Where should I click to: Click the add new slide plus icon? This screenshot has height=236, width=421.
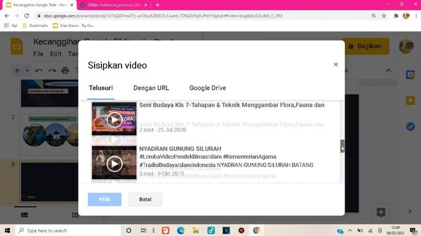pos(17,70)
